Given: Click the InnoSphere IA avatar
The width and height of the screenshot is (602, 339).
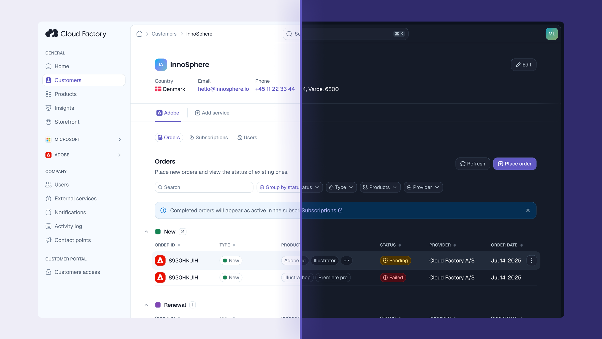Looking at the screenshot, I should click(161, 65).
